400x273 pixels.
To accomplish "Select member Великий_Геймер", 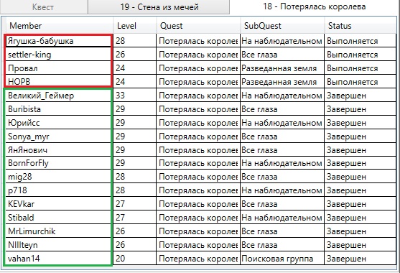I will coord(59,96).
